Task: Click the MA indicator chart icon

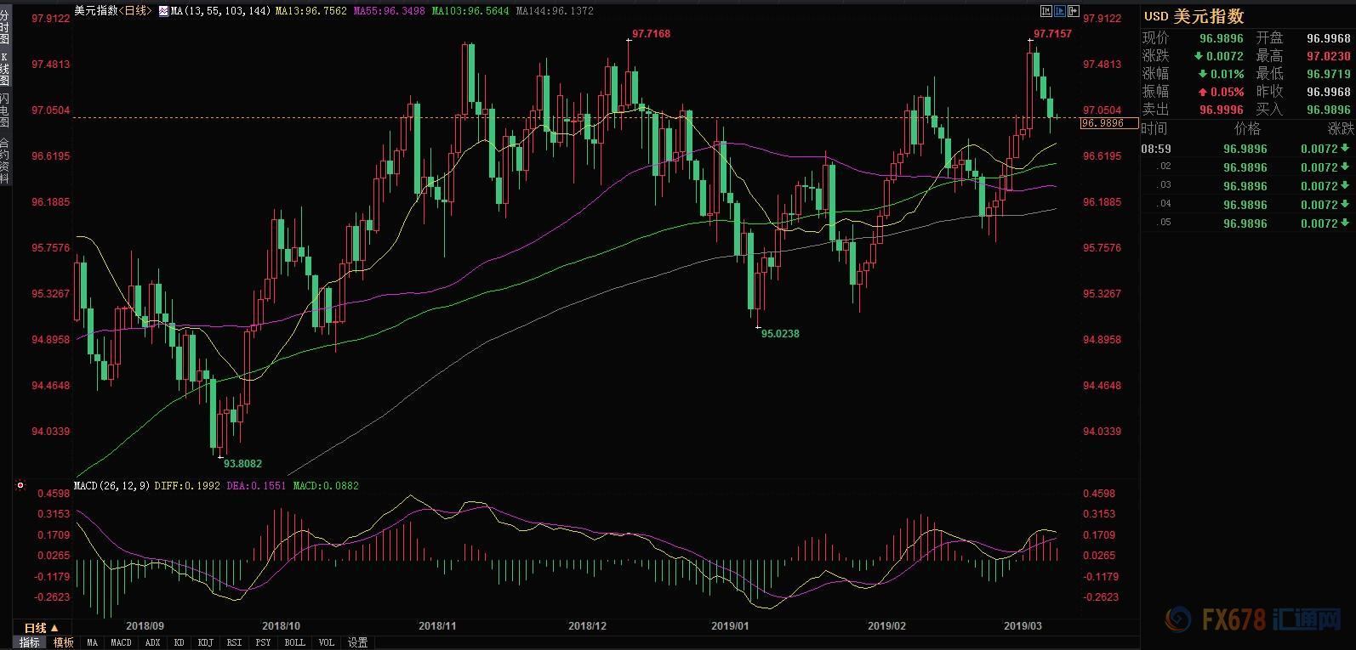Action: tap(162, 11)
